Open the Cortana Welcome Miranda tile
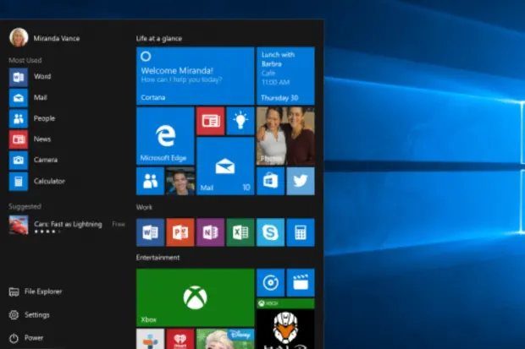 coord(196,76)
